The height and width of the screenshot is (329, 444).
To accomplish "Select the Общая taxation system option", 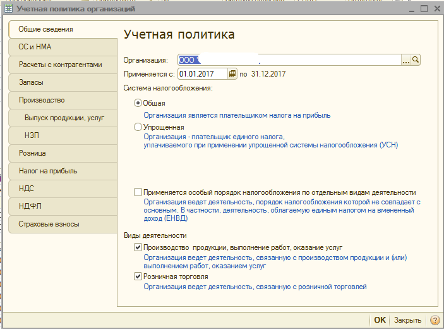I will [138, 103].
